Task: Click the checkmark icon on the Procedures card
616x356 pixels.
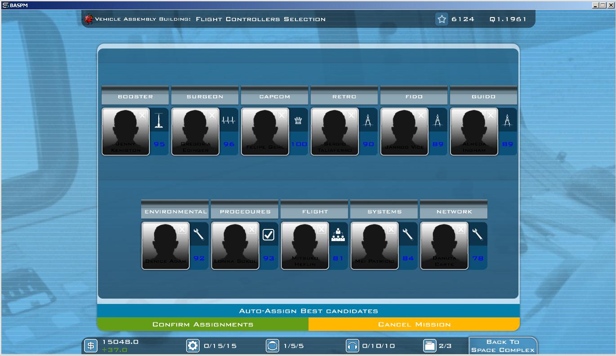Action: pyautogui.click(x=268, y=234)
